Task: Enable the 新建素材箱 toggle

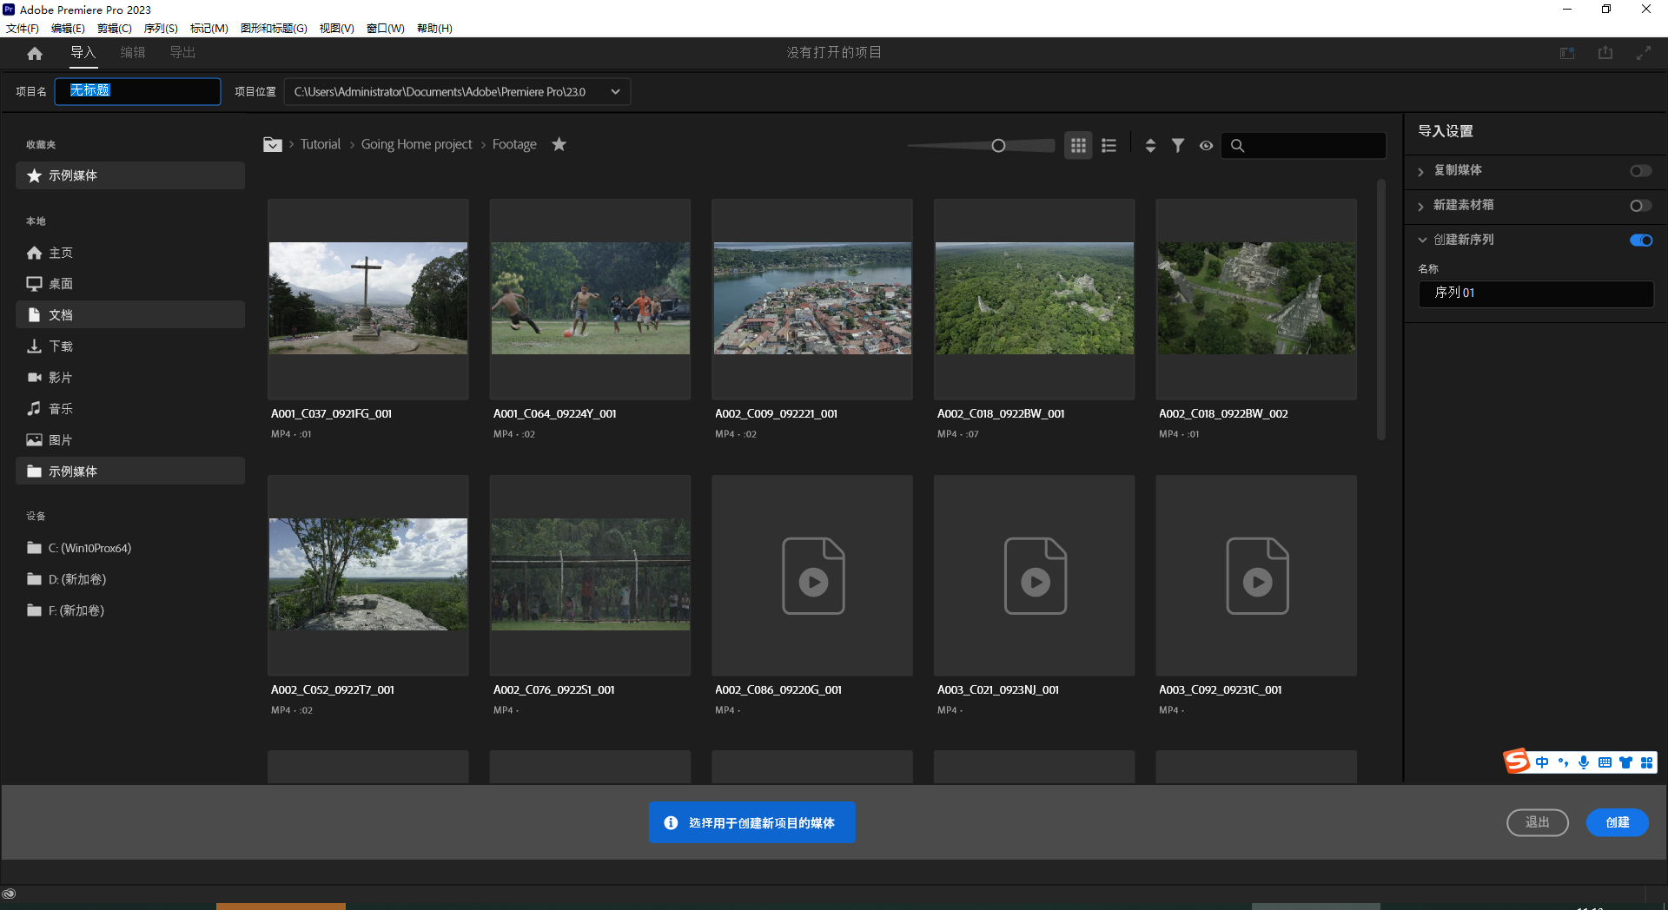Action: pos(1640,206)
